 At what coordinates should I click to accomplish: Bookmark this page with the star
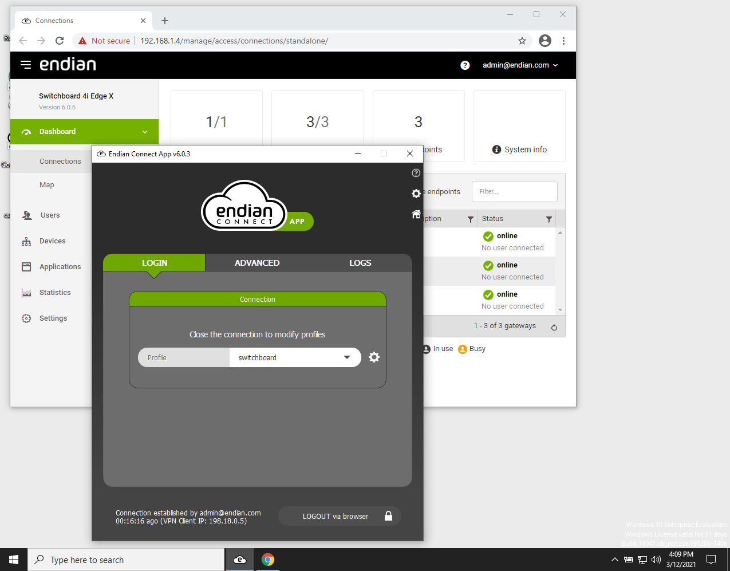pyautogui.click(x=522, y=41)
